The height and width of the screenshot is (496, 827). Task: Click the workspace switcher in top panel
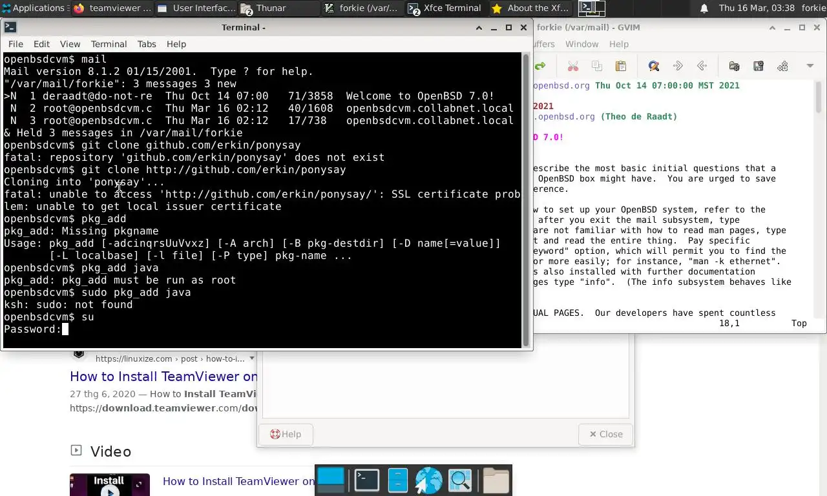[591, 8]
